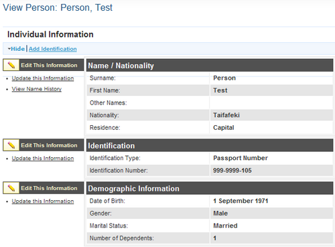Click the Identification section header
The image size is (335, 247).
210,145
